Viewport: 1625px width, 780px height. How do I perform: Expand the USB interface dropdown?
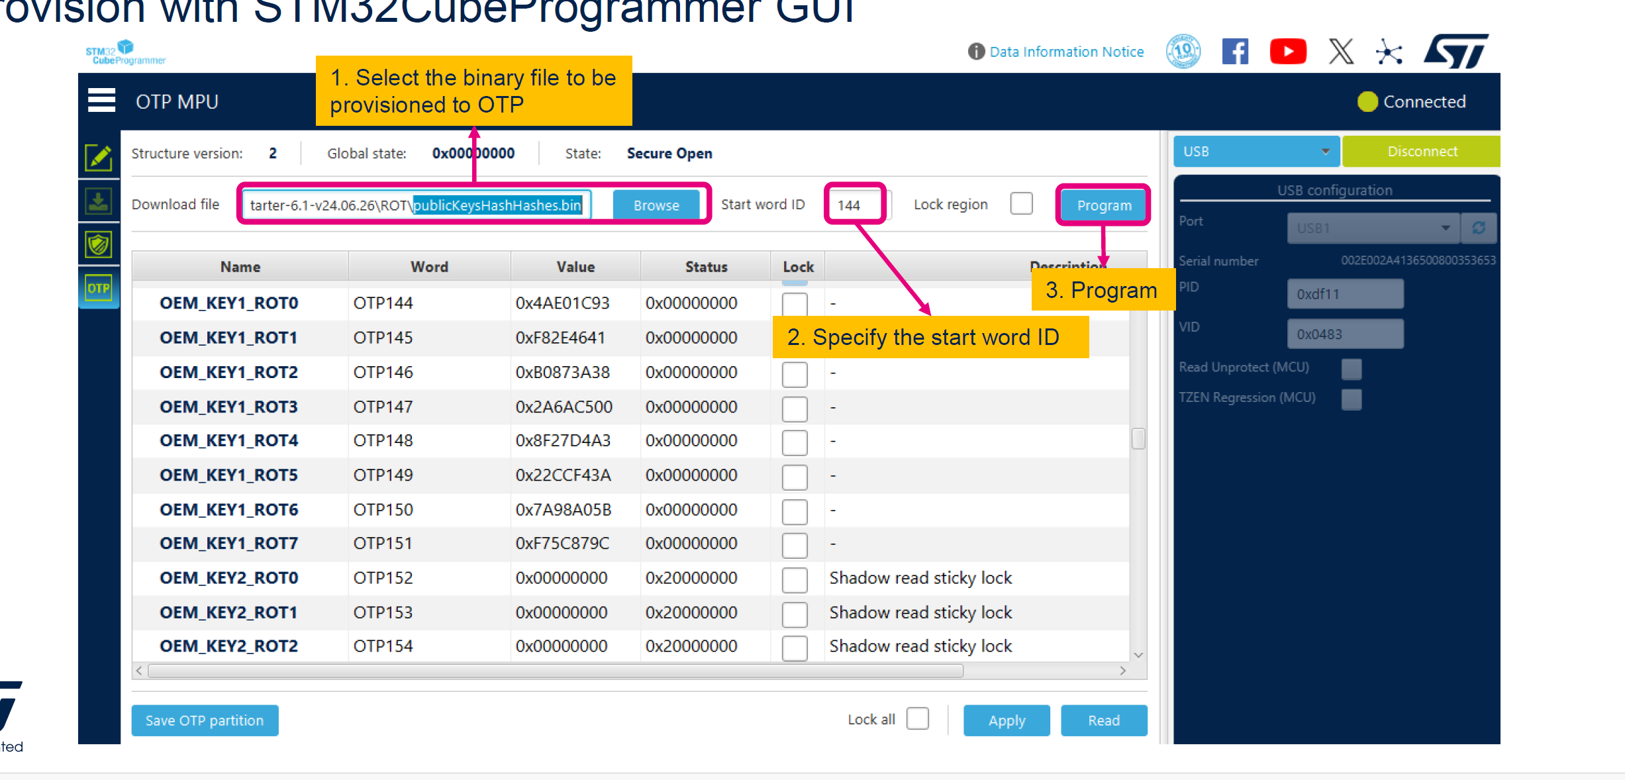pyautogui.click(x=1256, y=152)
